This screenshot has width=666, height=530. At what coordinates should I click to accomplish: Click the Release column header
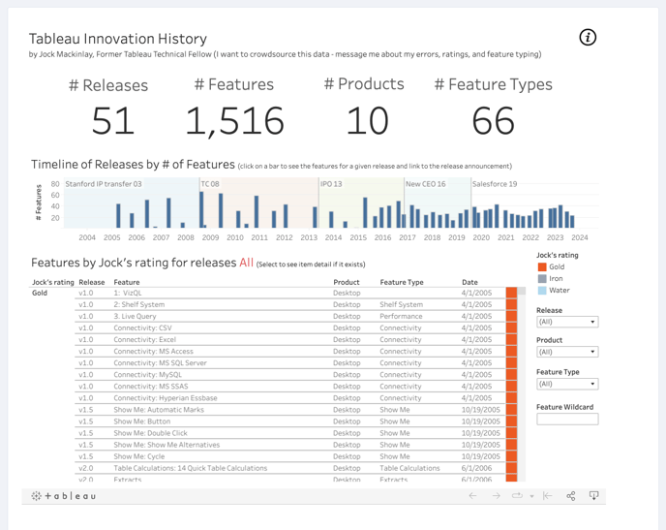point(92,282)
